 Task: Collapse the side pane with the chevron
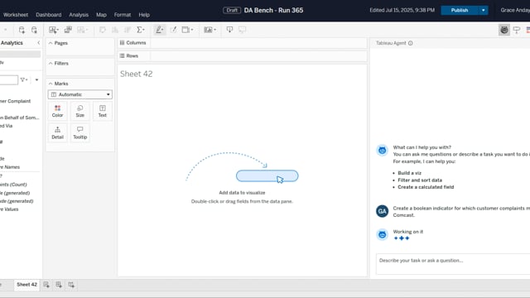(x=39, y=43)
